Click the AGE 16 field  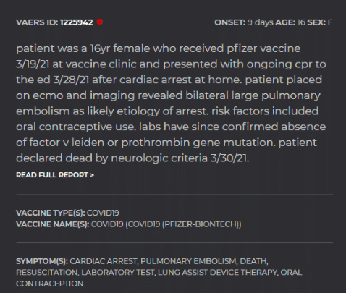[x=290, y=22]
